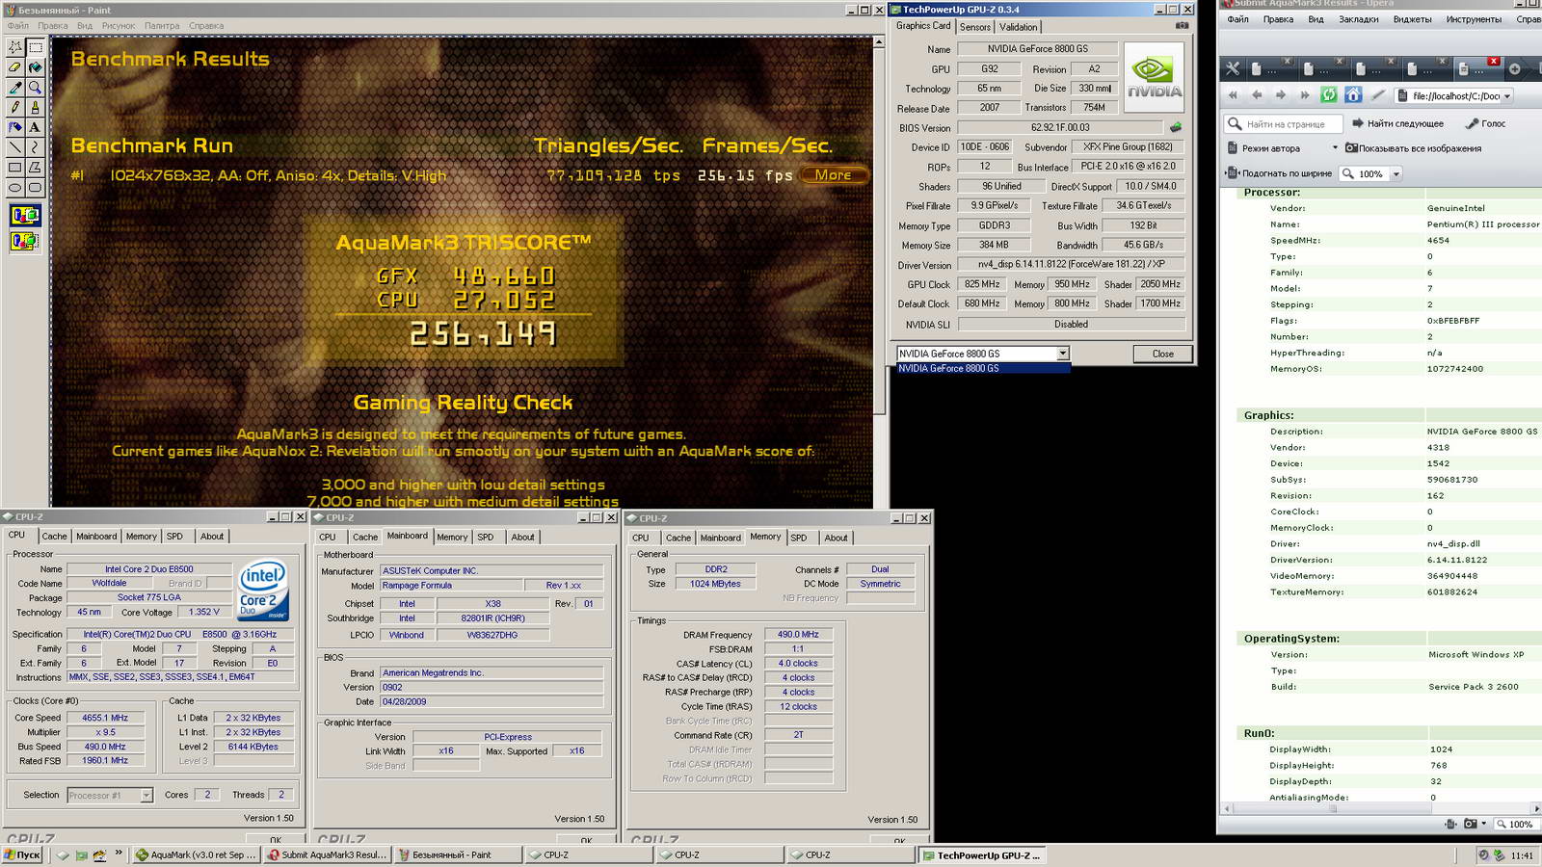The height and width of the screenshot is (867, 1542).
Task: Switch to the Sensors tab in GPU-Z
Action: point(974,27)
